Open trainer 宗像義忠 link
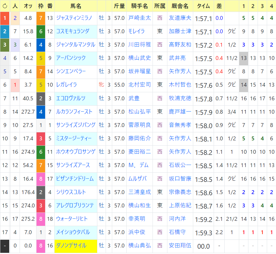This screenshot has height=254, width=276. 180,192
